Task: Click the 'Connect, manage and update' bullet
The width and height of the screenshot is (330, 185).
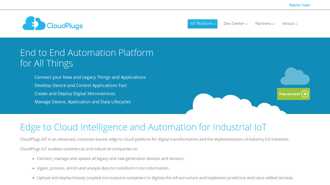Action: click(x=111, y=158)
